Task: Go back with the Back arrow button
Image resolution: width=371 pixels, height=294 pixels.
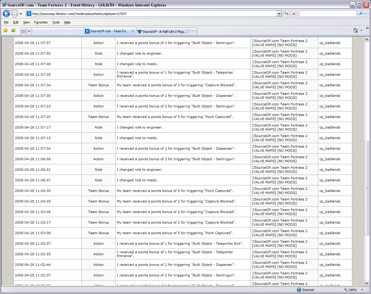Action: click(x=6, y=13)
